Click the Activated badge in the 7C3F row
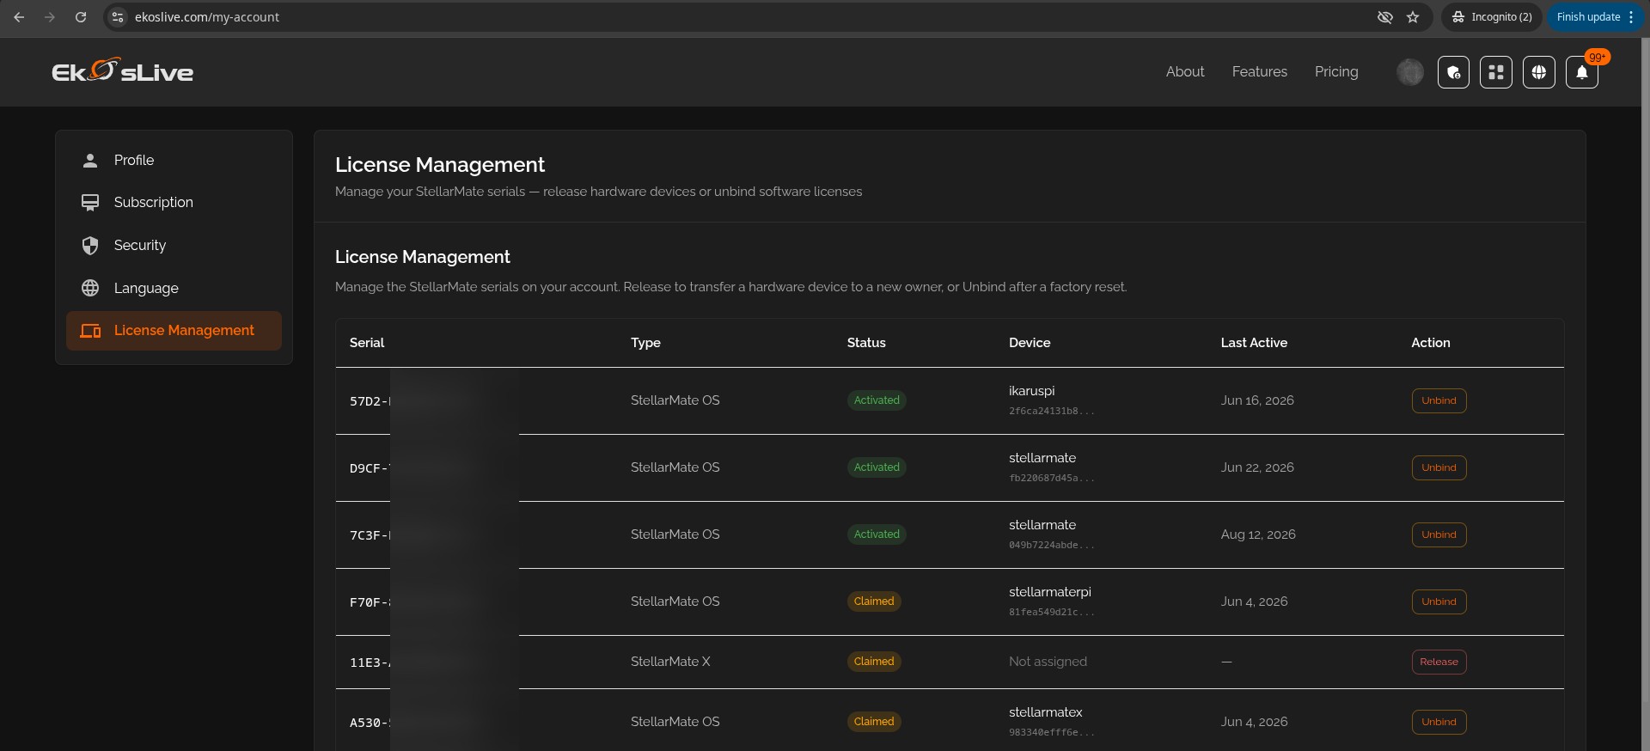 pos(877,534)
